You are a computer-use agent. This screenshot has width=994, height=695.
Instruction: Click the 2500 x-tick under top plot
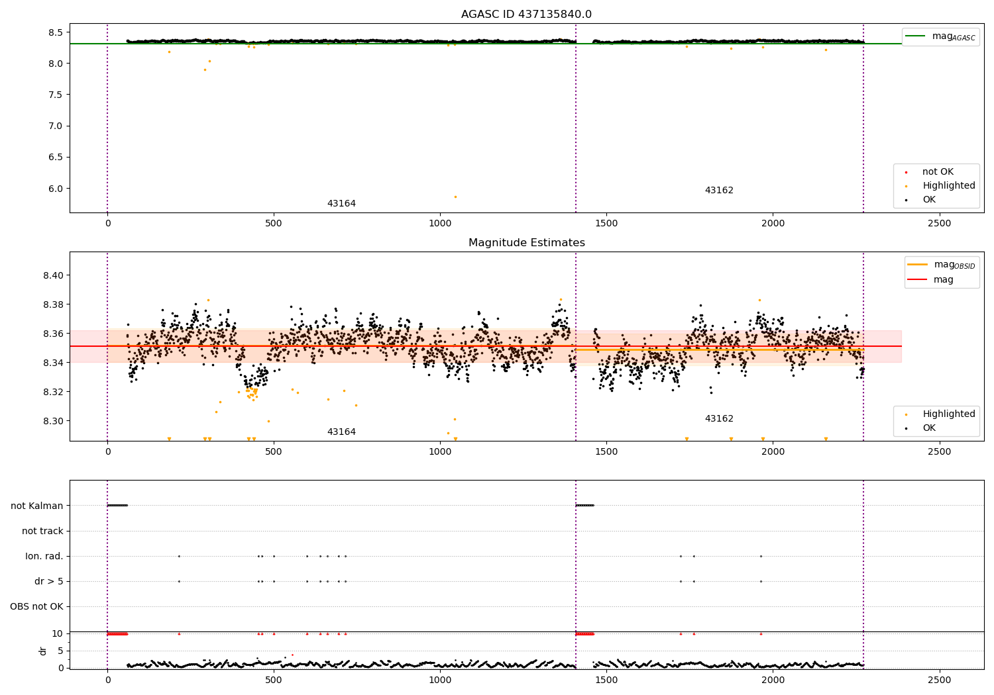click(940, 224)
